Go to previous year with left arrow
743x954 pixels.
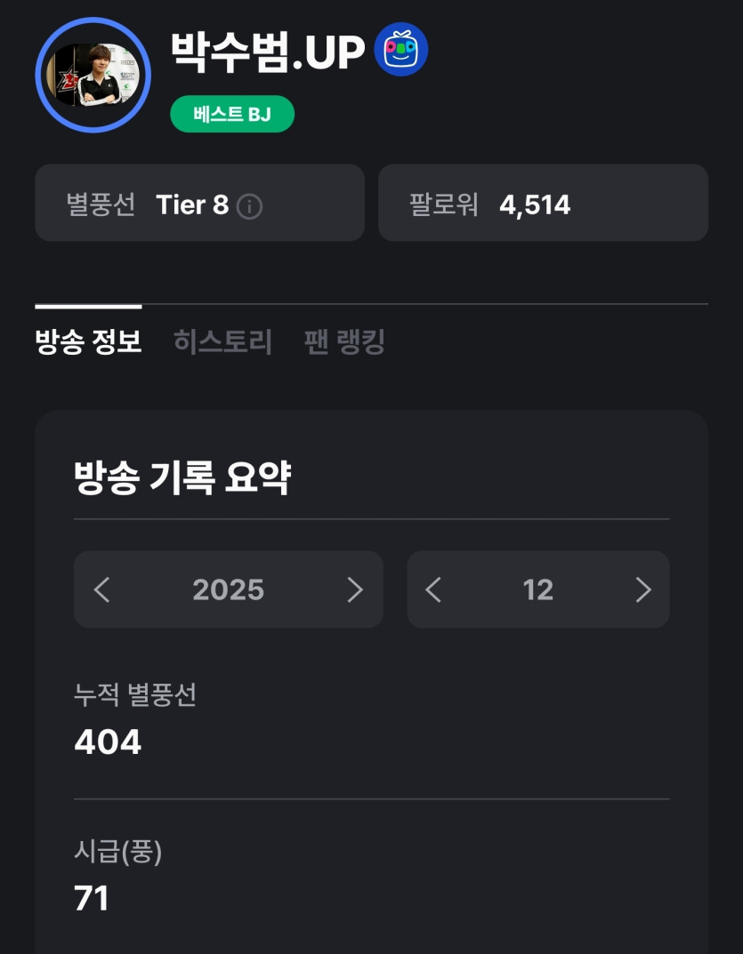(x=101, y=589)
